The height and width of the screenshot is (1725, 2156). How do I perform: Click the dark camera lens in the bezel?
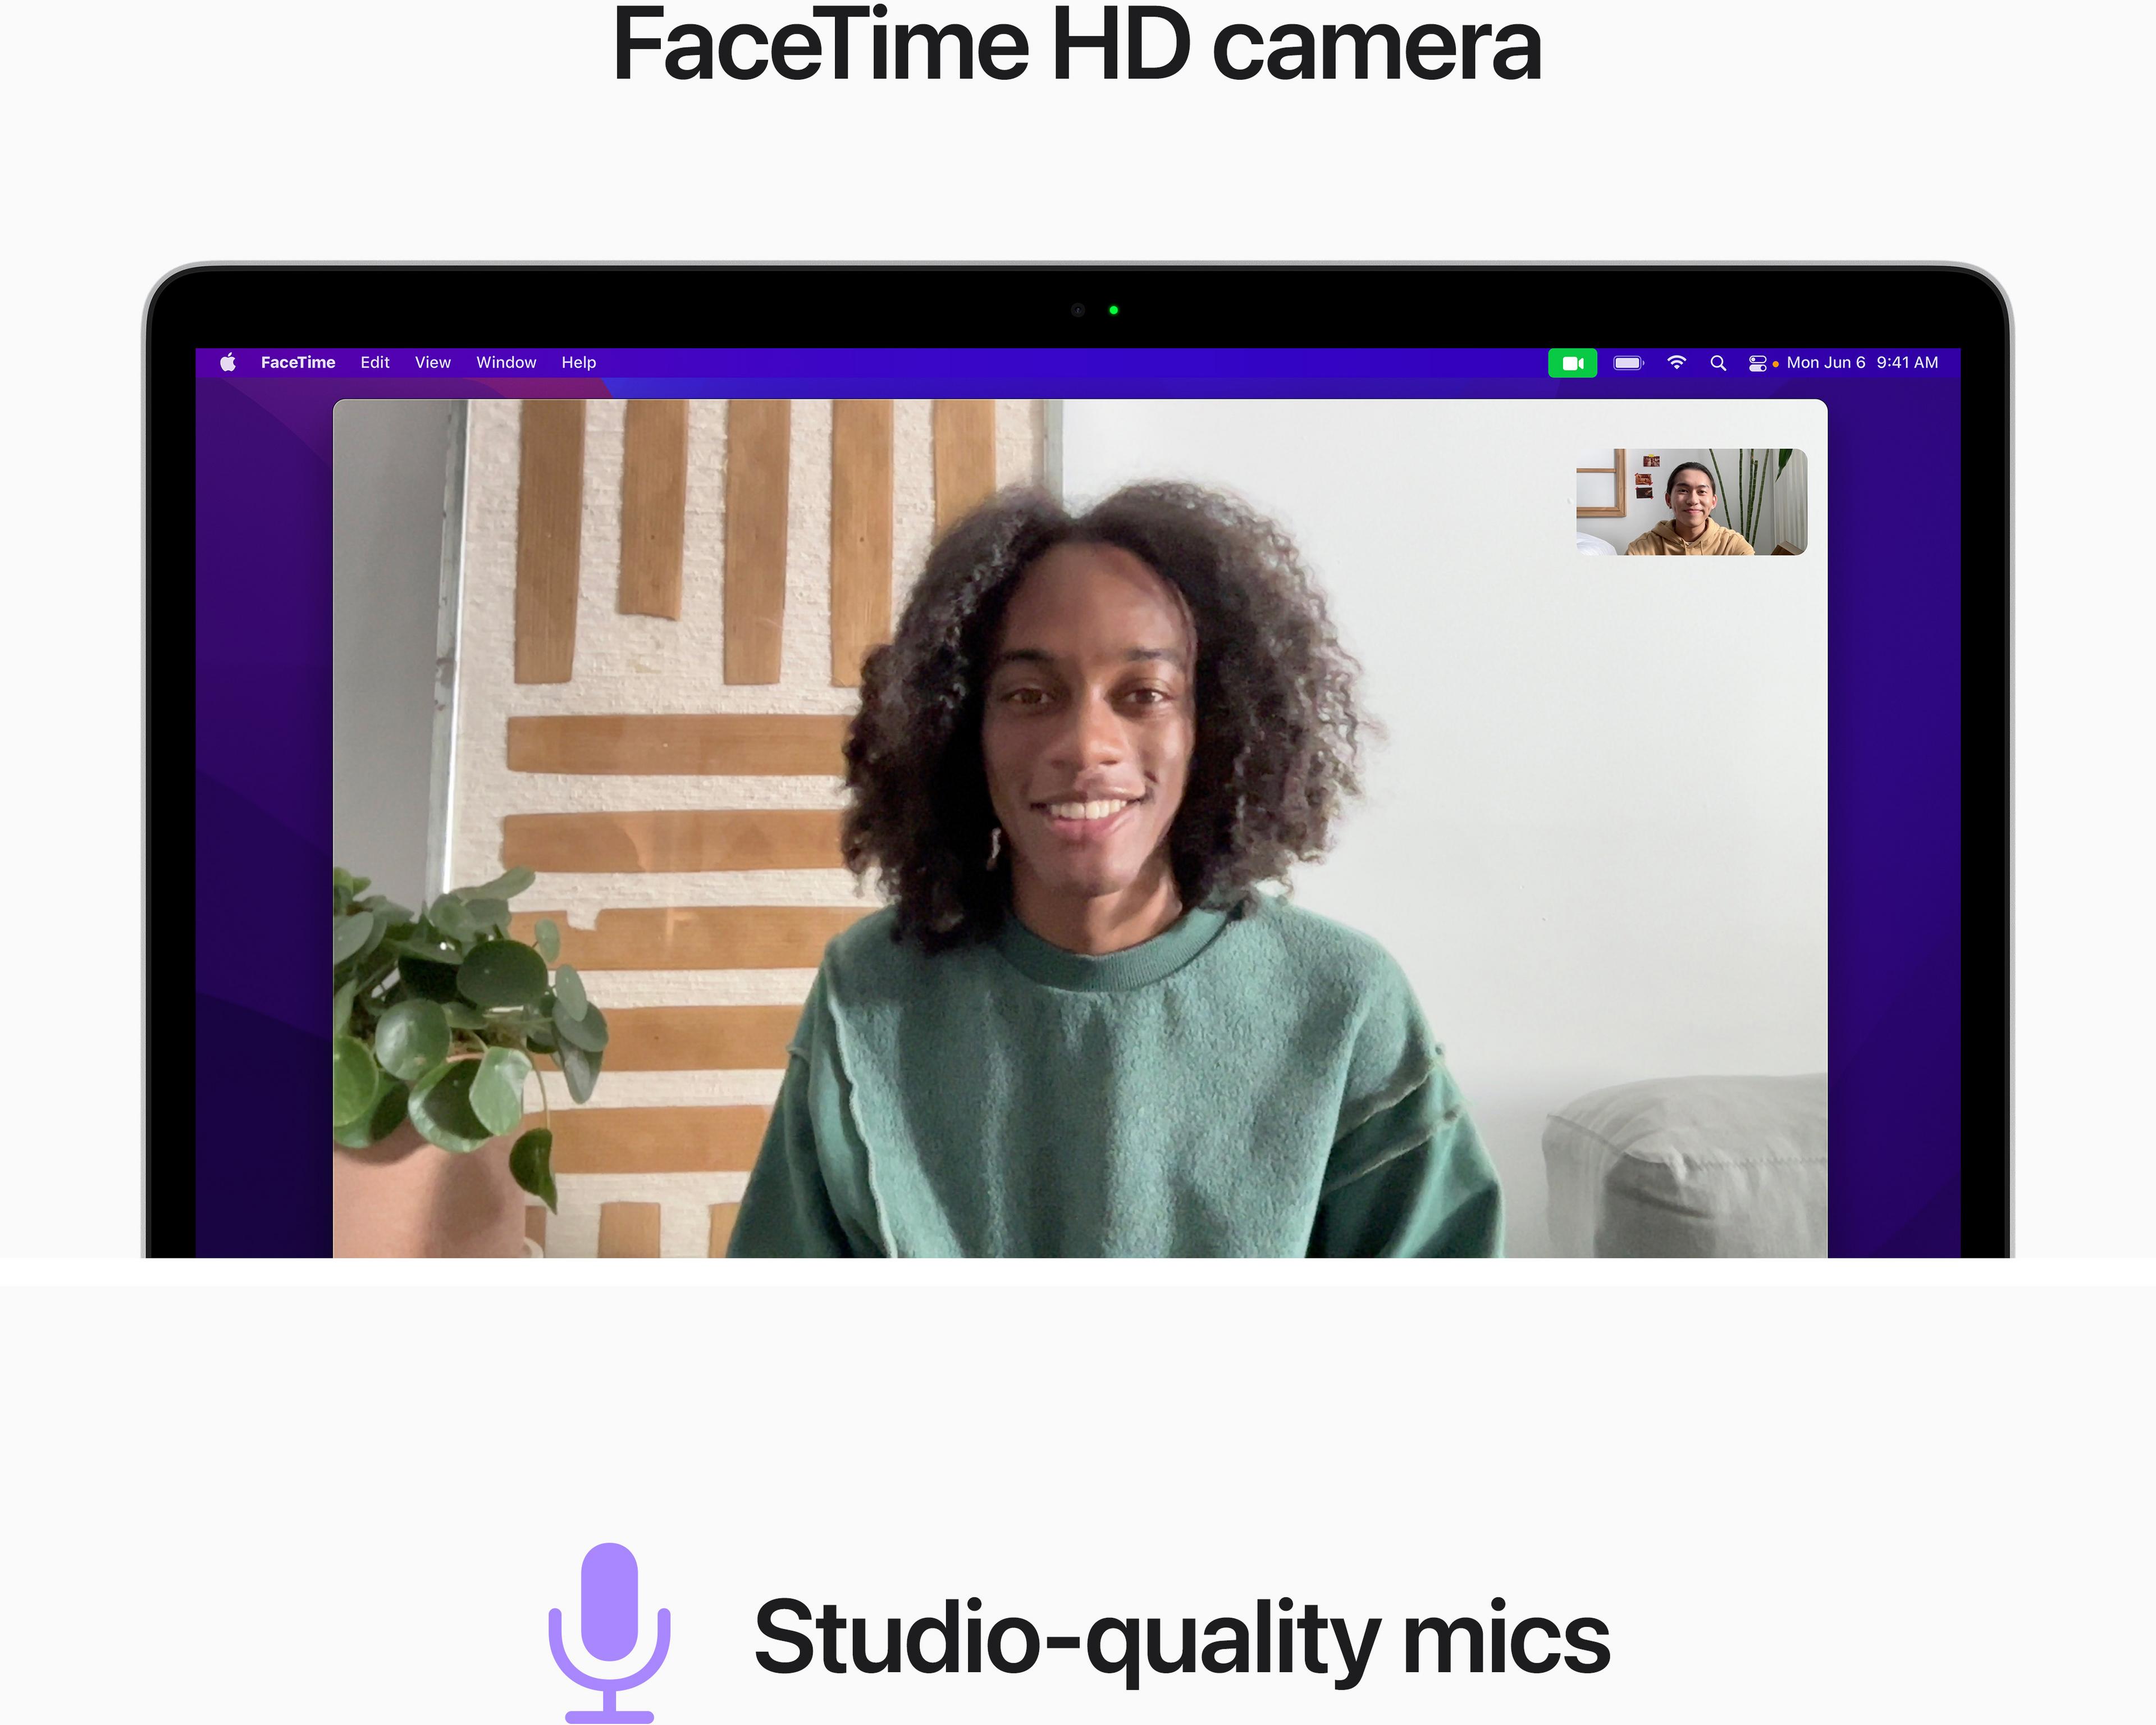(x=1078, y=310)
